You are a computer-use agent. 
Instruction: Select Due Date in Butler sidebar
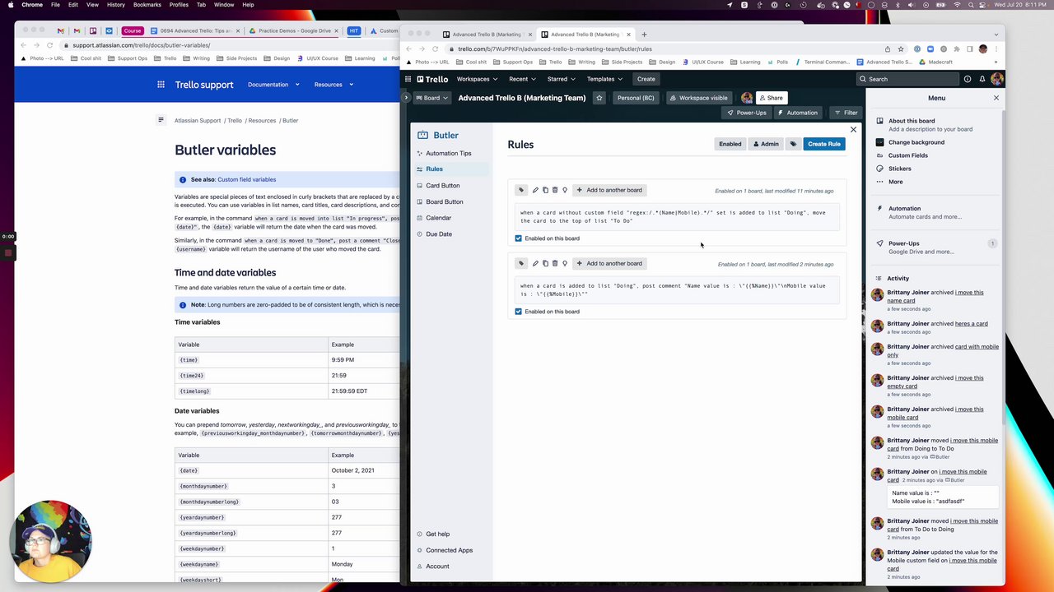(x=439, y=234)
